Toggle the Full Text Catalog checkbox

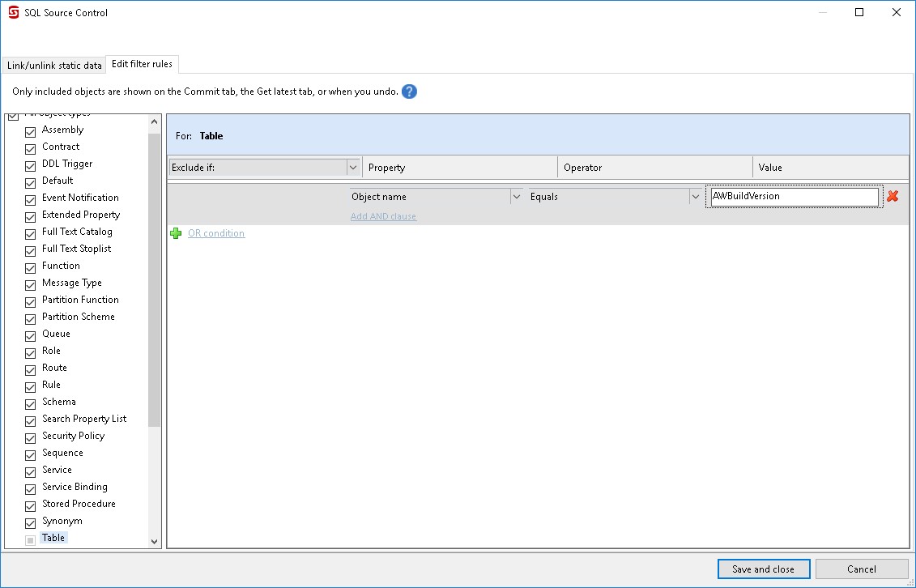point(31,233)
